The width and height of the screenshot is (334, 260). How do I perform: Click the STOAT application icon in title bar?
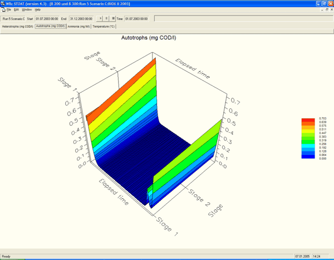[3, 3]
